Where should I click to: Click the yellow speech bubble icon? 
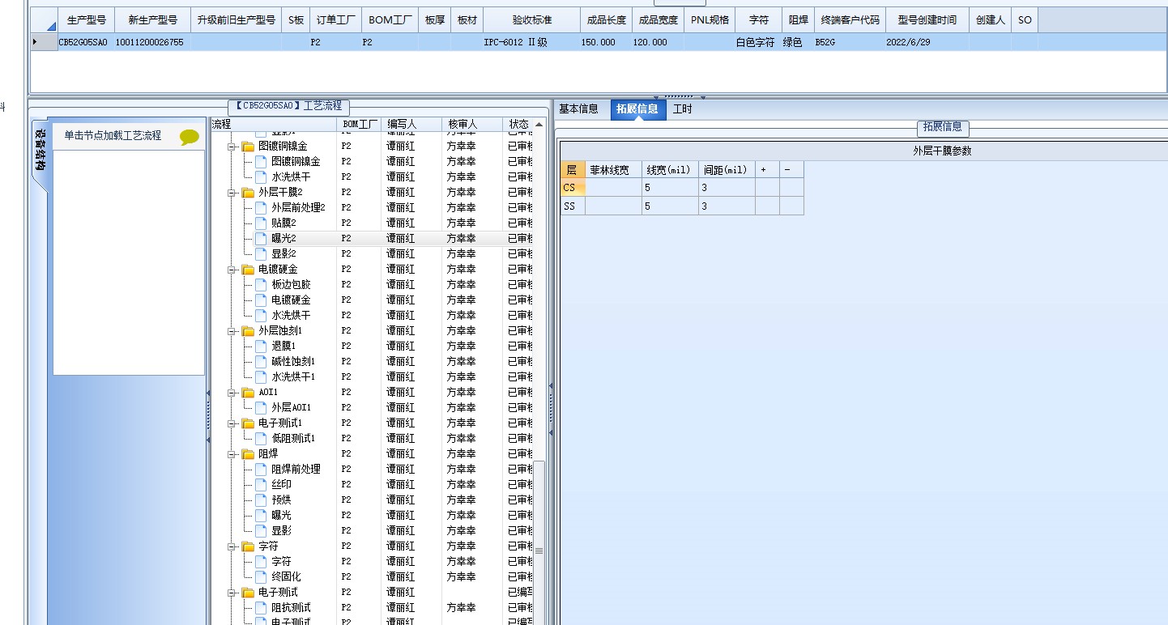tap(189, 137)
